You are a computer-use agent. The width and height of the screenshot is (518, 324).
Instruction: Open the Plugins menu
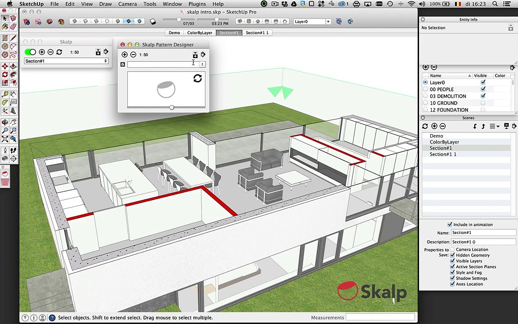tap(197, 4)
